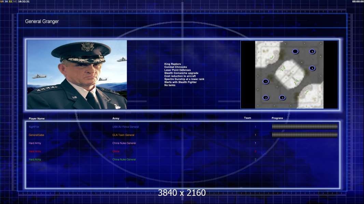Screen dimensions: 364x204
Task: Click the red China army entry
Action: pos(116,151)
